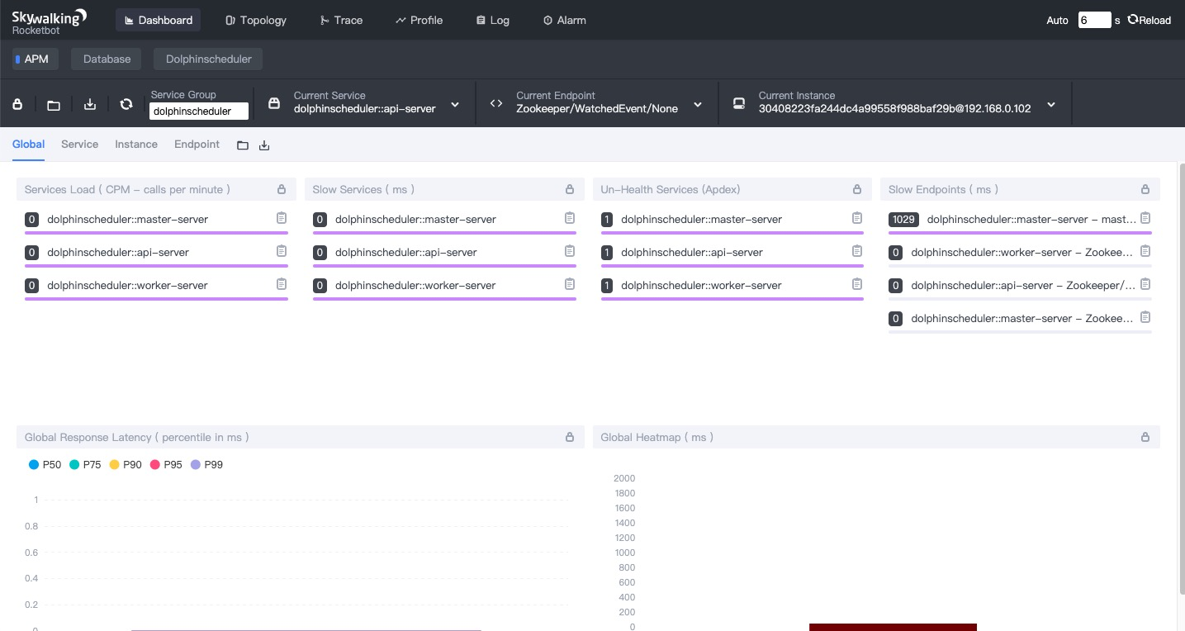This screenshot has width=1185, height=631.
Task: Toggle lock on Global Response Latency panel
Action: point(570,437)
